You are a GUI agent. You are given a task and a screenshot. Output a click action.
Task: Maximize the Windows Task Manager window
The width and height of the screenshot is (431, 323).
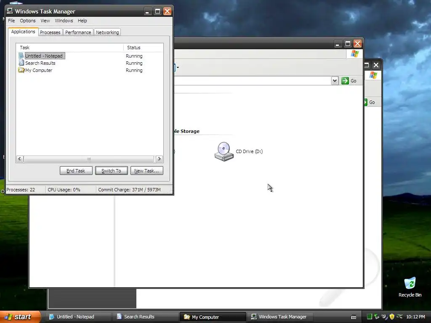point(157,11)
